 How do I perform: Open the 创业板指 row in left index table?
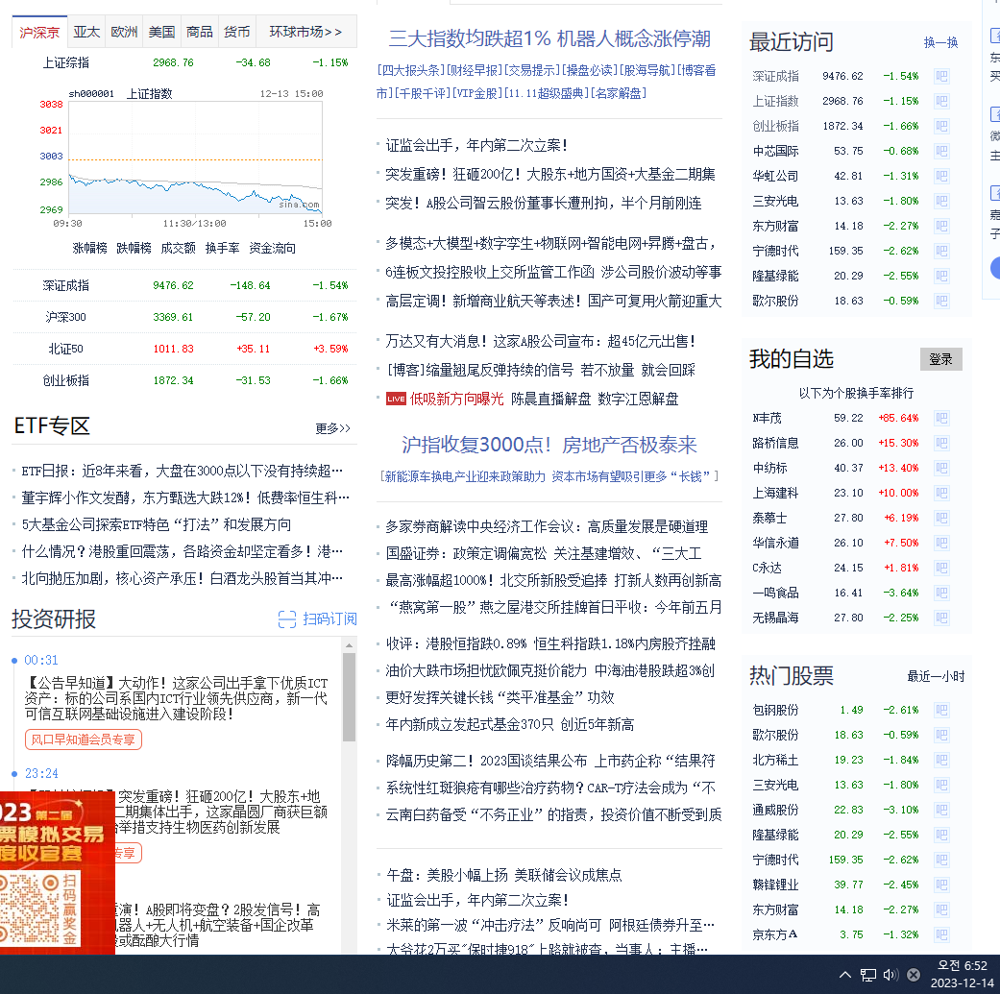pyautogui.click(x=185, y=380)
